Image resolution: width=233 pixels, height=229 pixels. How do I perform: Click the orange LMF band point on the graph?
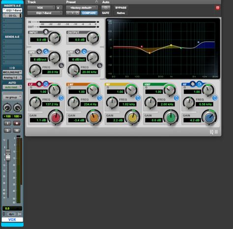(x=149, y=53)
